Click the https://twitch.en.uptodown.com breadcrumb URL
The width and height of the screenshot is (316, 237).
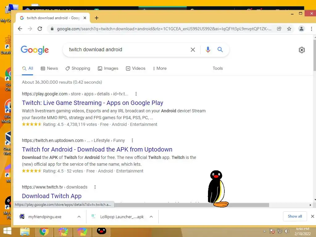point(52,140)
